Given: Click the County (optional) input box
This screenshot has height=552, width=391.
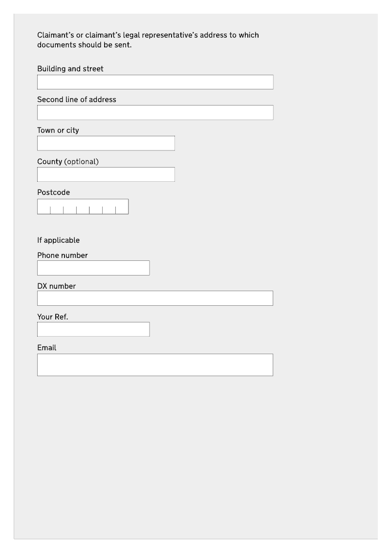Looking at the screenshot, I should (106, 174).
